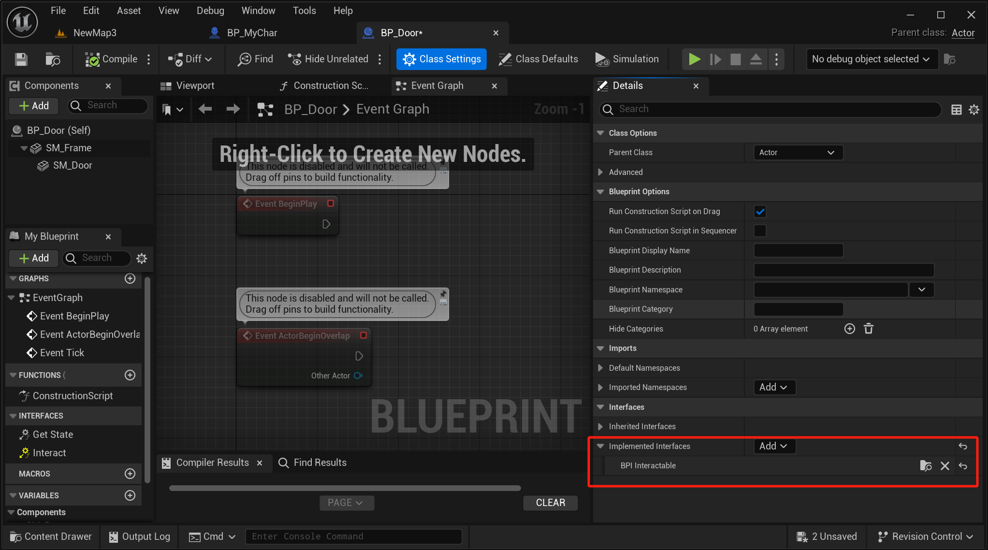Open bookmarks dropdown in graph toolbar
Screen dimensions: 988x550
[173, 110]
